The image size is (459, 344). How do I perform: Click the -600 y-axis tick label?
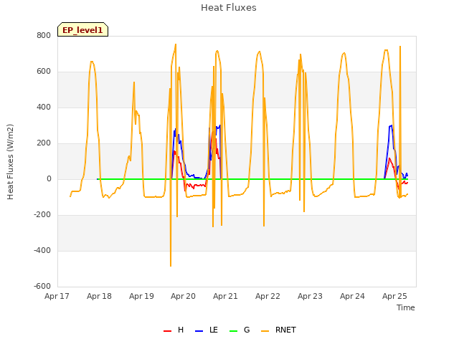point(42,286)
